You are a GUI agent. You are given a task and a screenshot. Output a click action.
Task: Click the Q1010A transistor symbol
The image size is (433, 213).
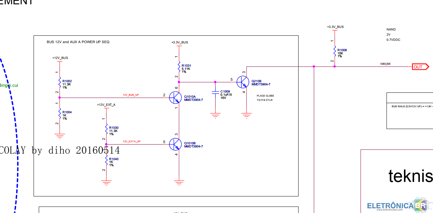click(175, 98)
